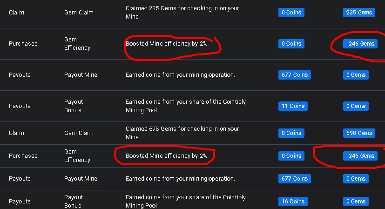Click the 'Claimed 598 Gems' description text

pos(182,133)
